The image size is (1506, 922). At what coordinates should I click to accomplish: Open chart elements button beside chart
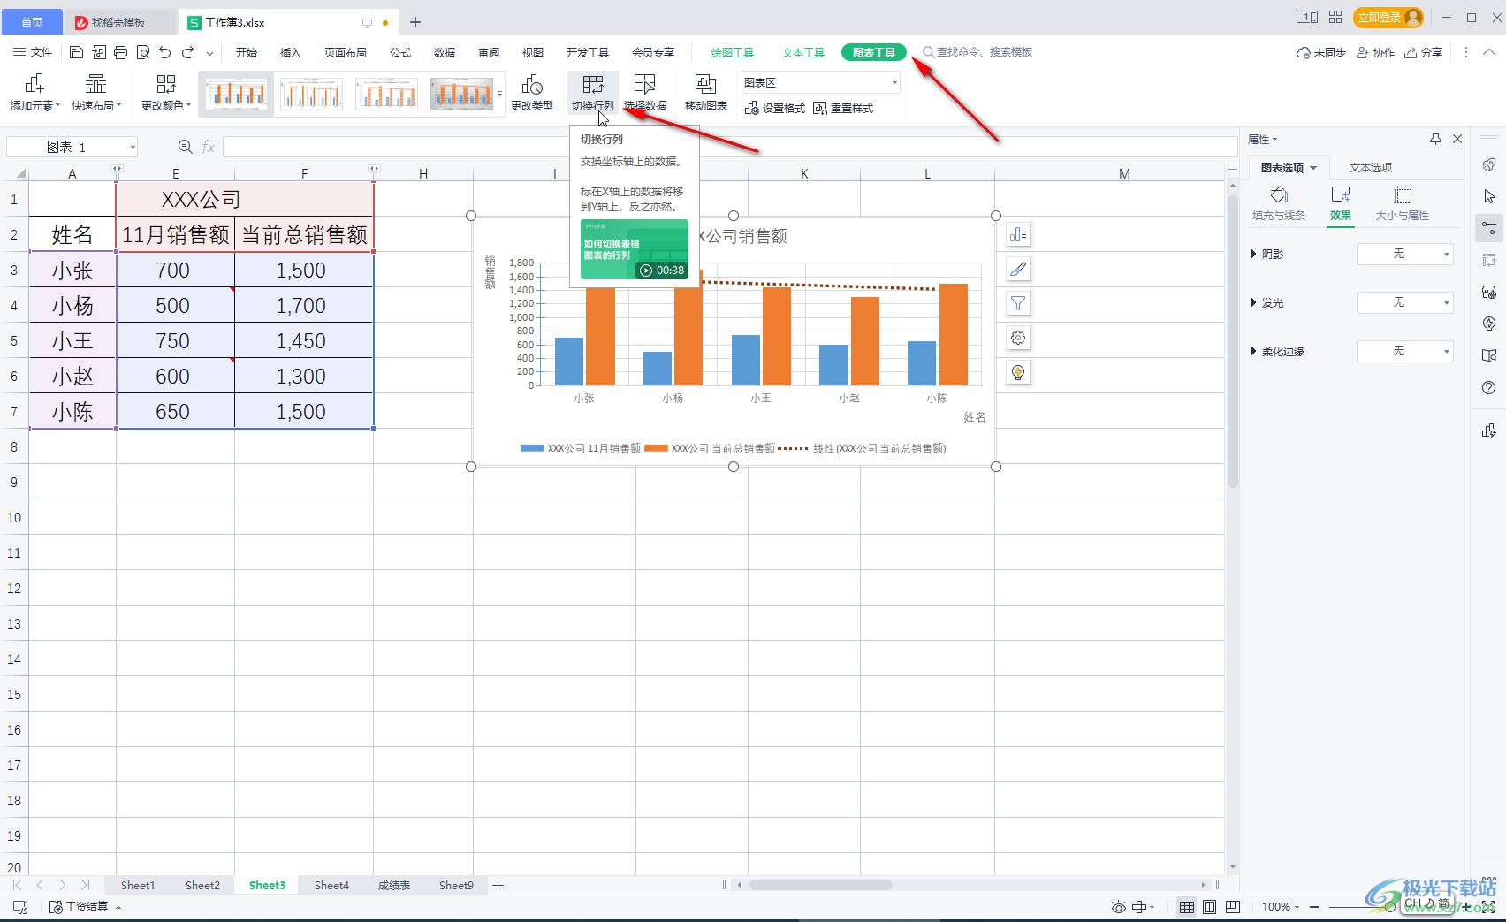click(x=1018, y=234)
